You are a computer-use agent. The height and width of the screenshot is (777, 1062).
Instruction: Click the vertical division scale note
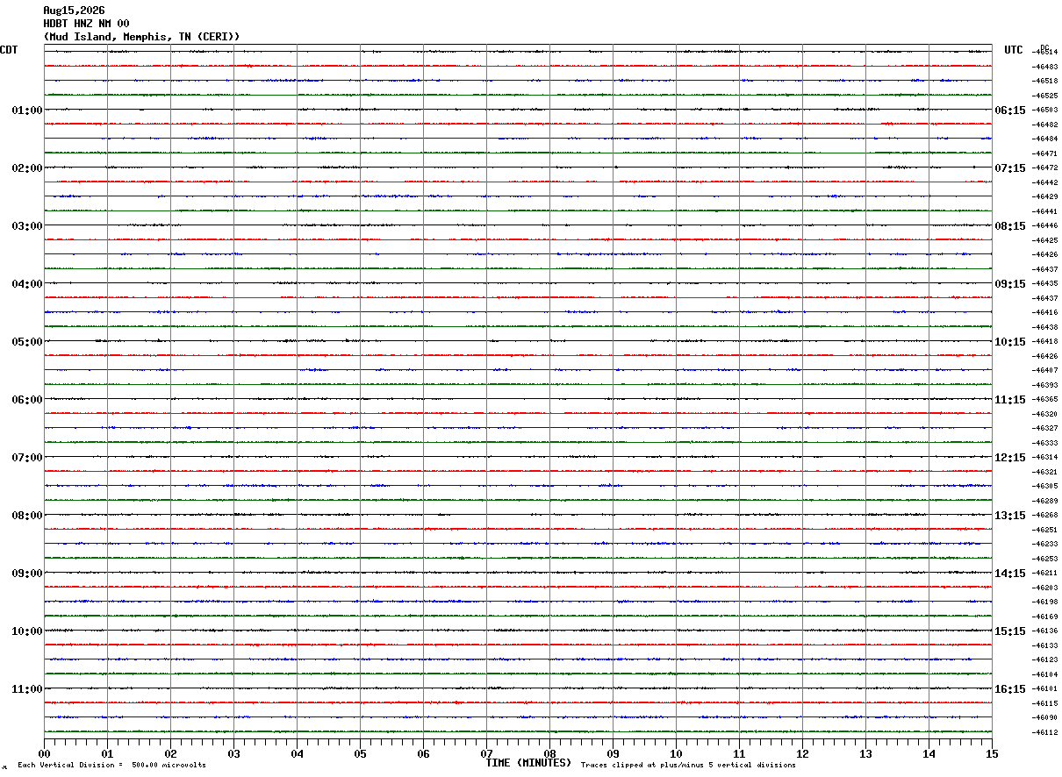(111, 766)
